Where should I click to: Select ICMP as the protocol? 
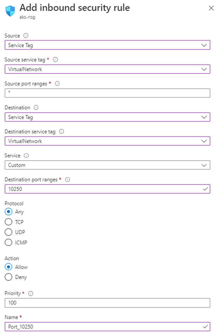click(x=8, y=242)
